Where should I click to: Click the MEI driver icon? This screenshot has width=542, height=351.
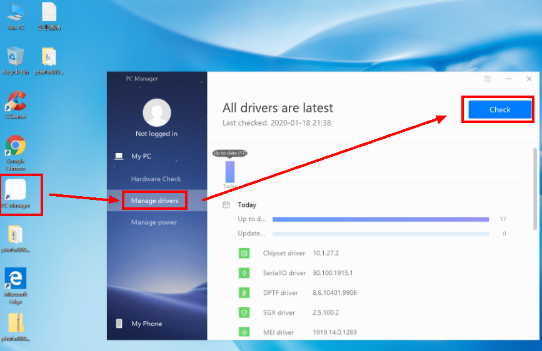tap(244, 332)
